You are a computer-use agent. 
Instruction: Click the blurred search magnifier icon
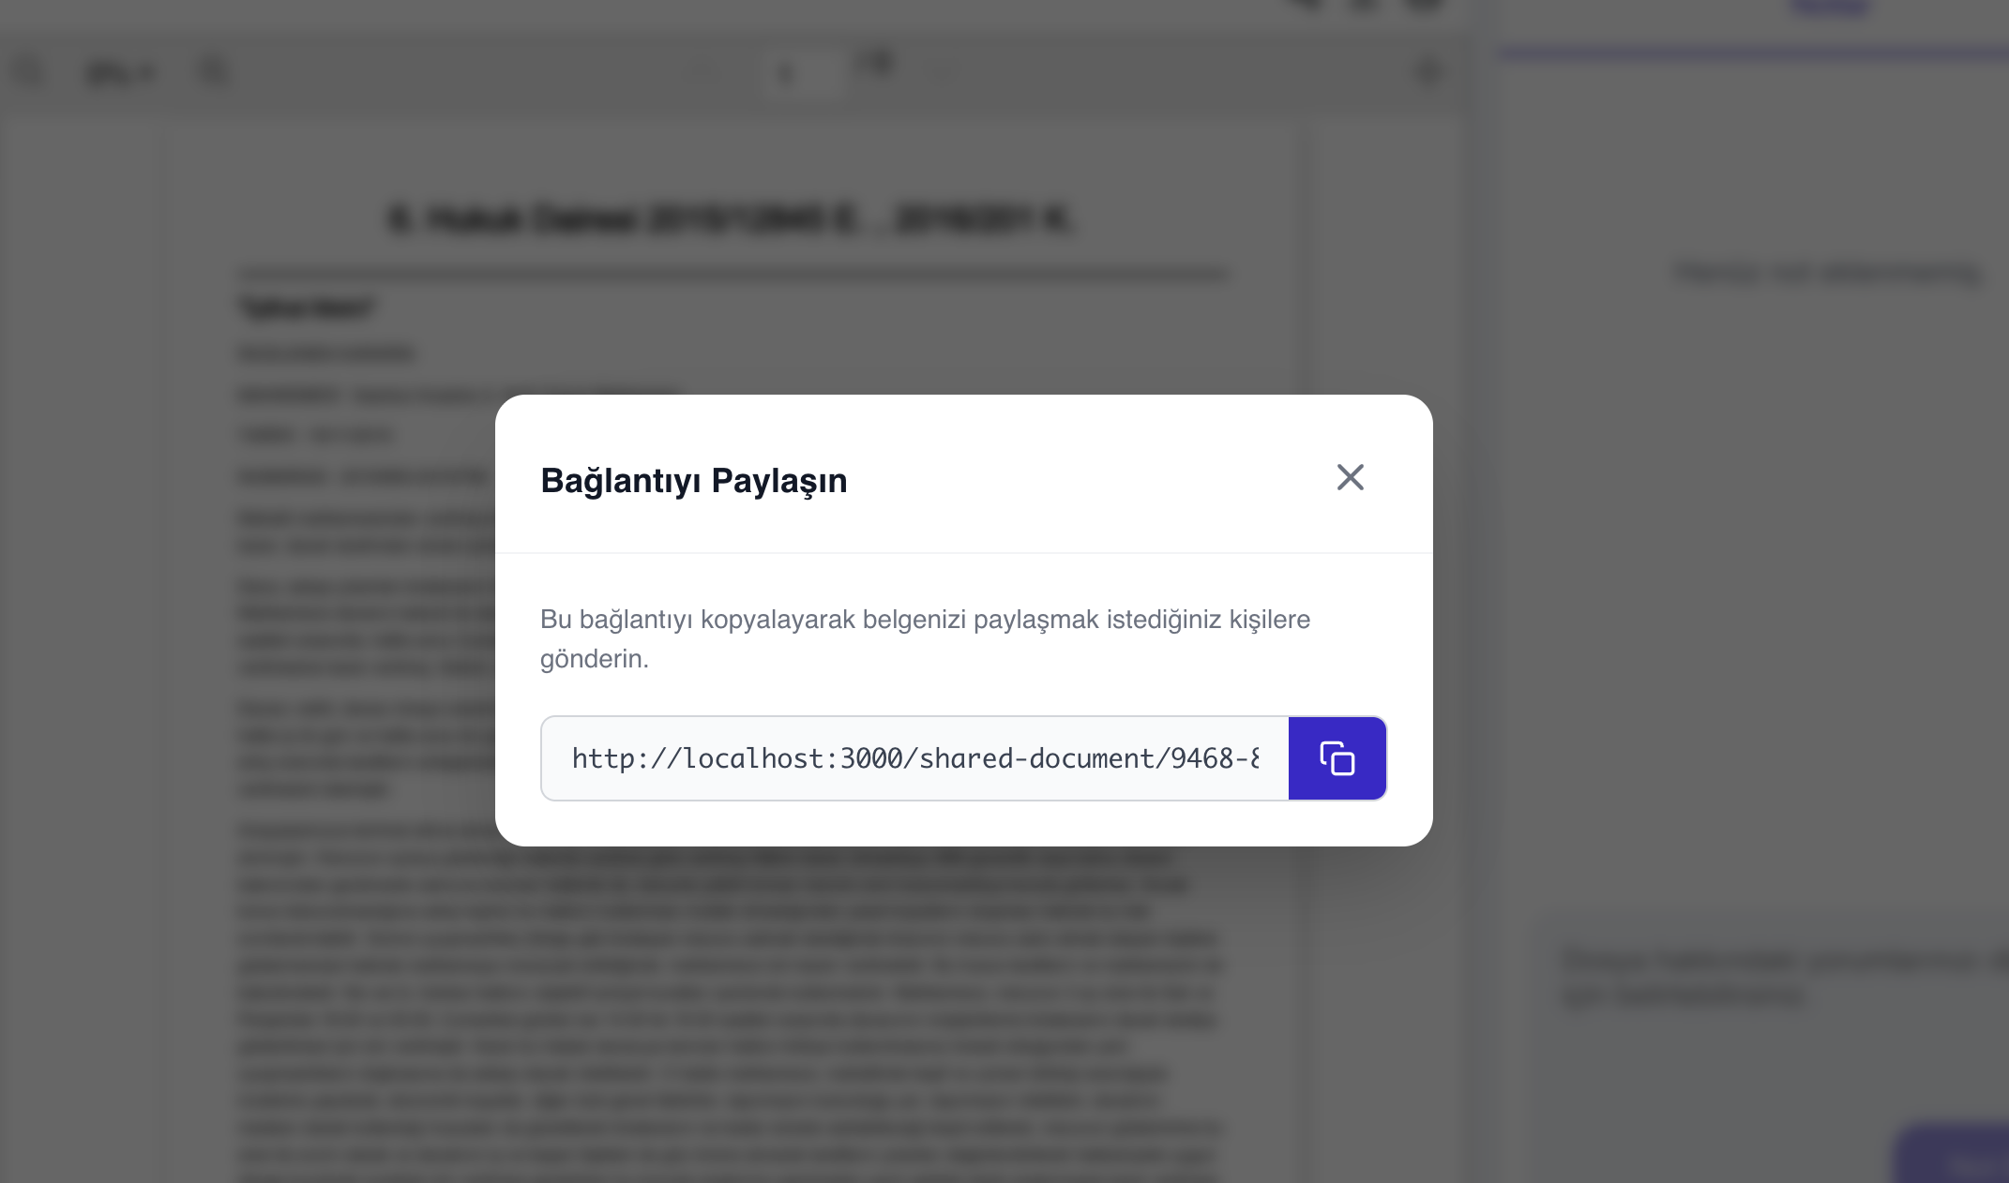[x=214, y=71]
